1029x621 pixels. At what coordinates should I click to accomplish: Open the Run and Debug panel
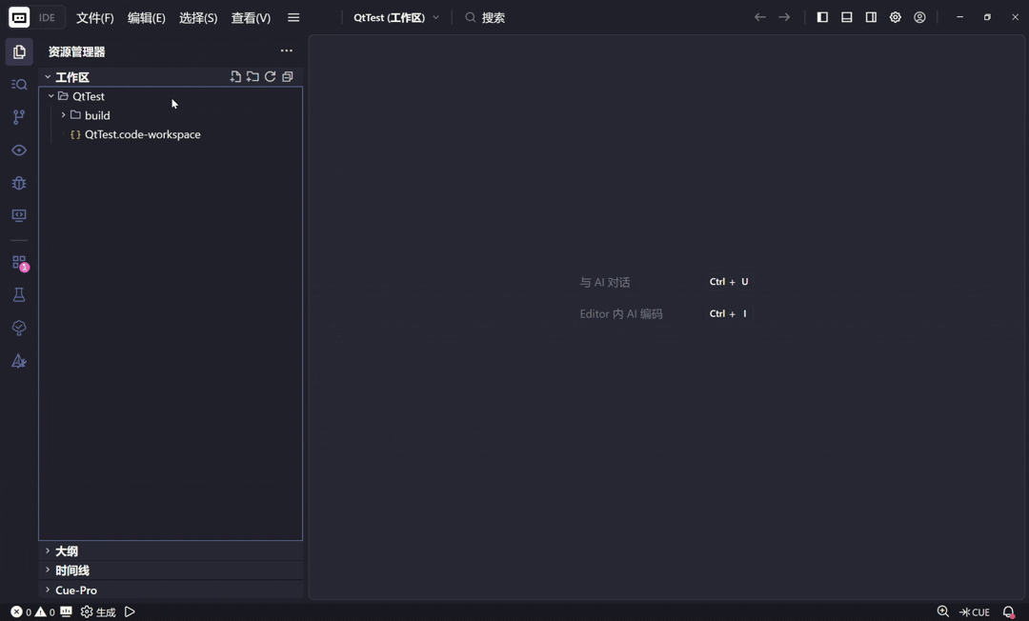(x=18, y=182)
